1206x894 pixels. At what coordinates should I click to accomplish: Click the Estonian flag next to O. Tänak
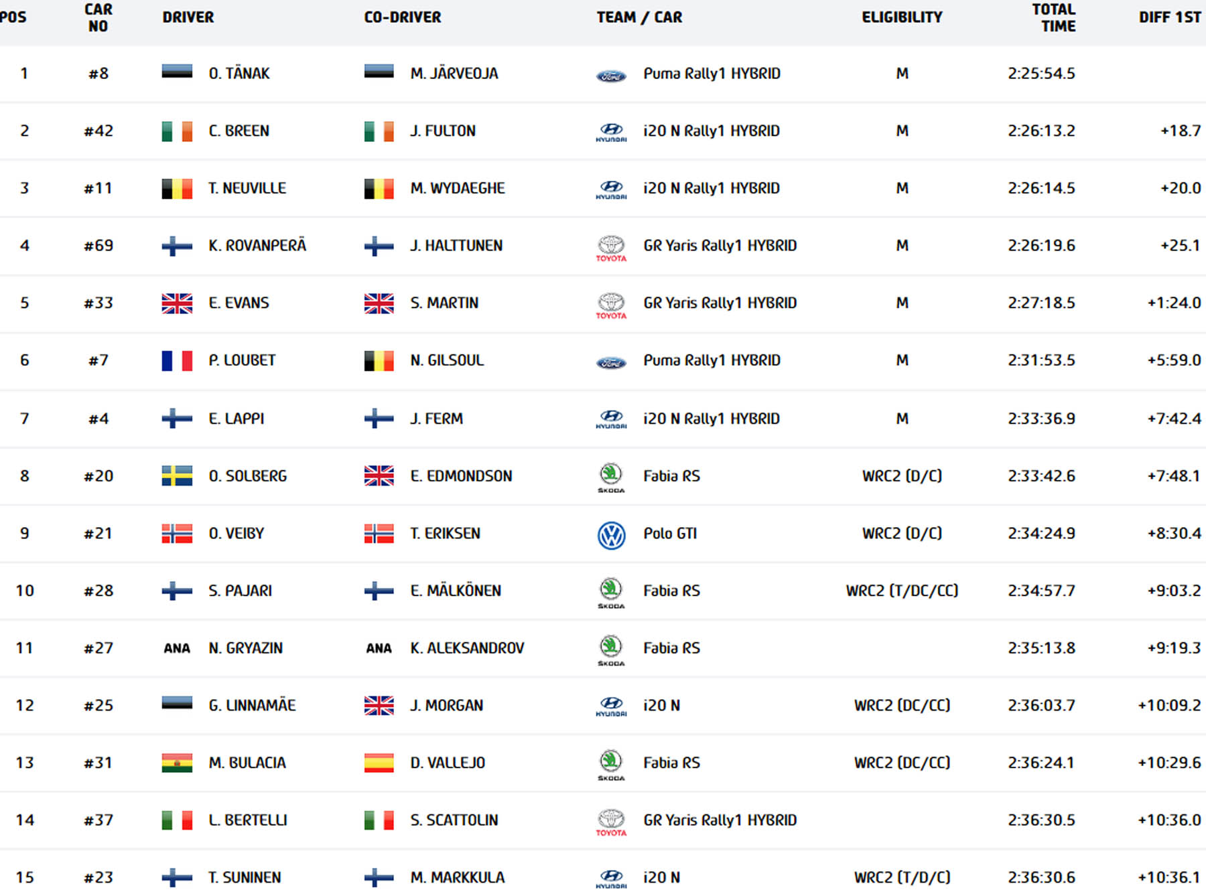(177, 71)
